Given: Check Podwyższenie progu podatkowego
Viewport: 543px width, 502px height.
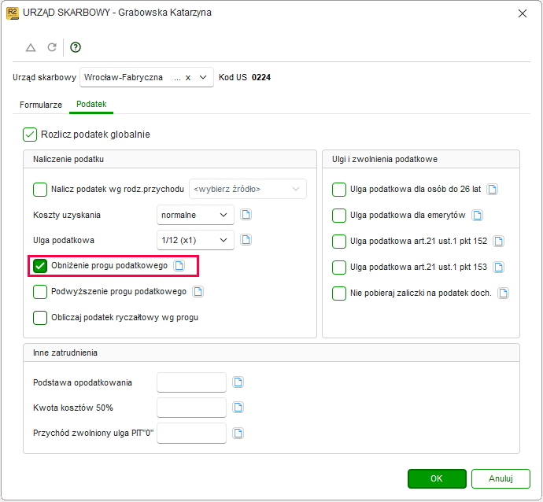Looking at the screenshot, I should [x=40, y=292].
